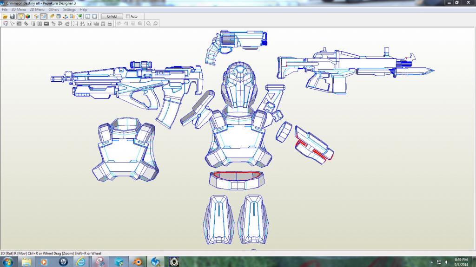Viewport: 476px width, 267px height.
Task: Open the Others menu
Action: point(54,9)
